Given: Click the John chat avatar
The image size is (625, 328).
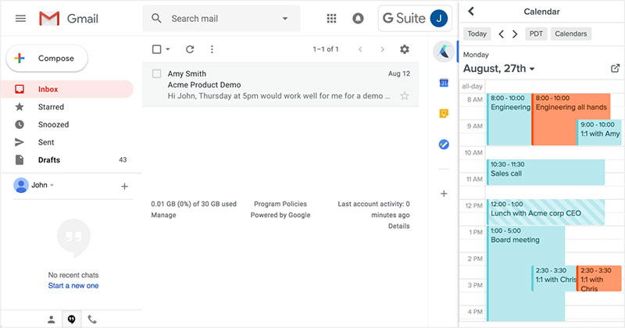Looking at the screenshot, I should click(x=21, y=185).
